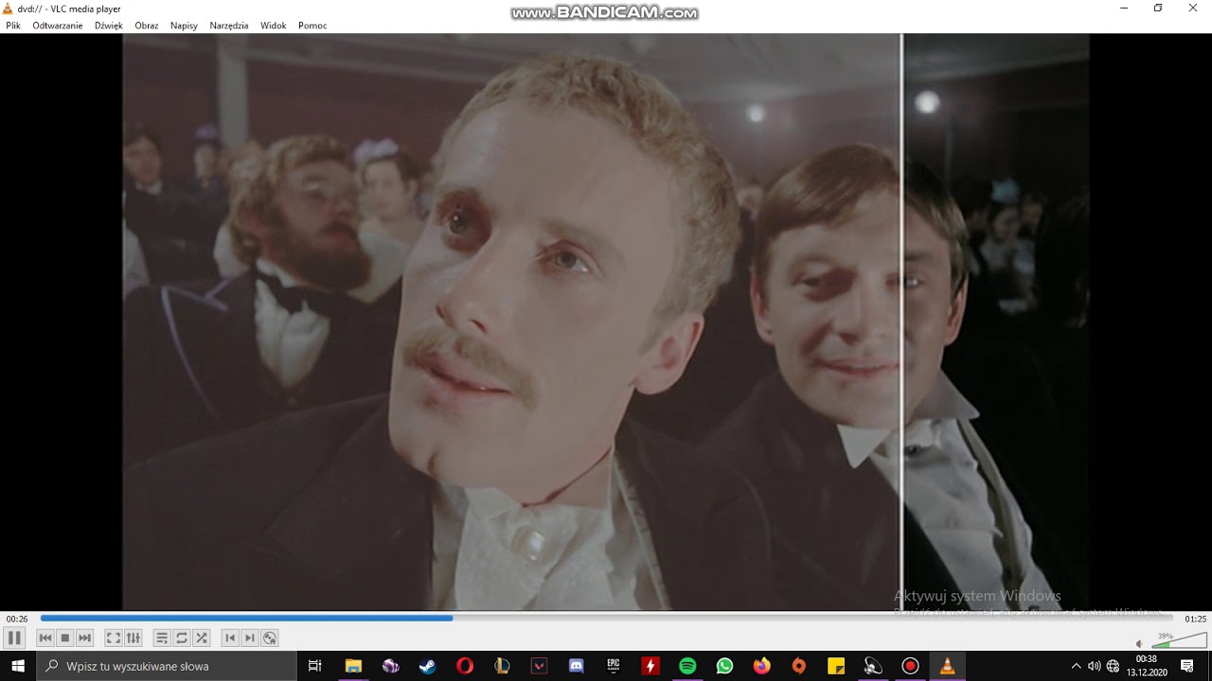Toggle loop repeat mode
This screenshot has height=681, width=1212.
(x=182, y=637)
